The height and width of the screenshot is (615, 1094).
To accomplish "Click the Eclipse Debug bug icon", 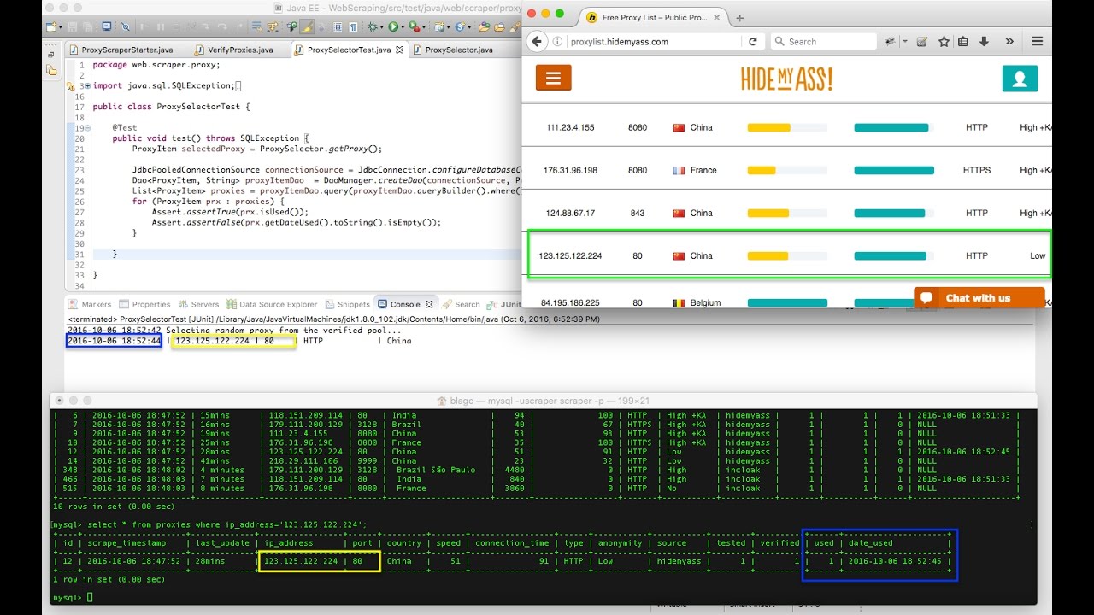I will 372,28.
